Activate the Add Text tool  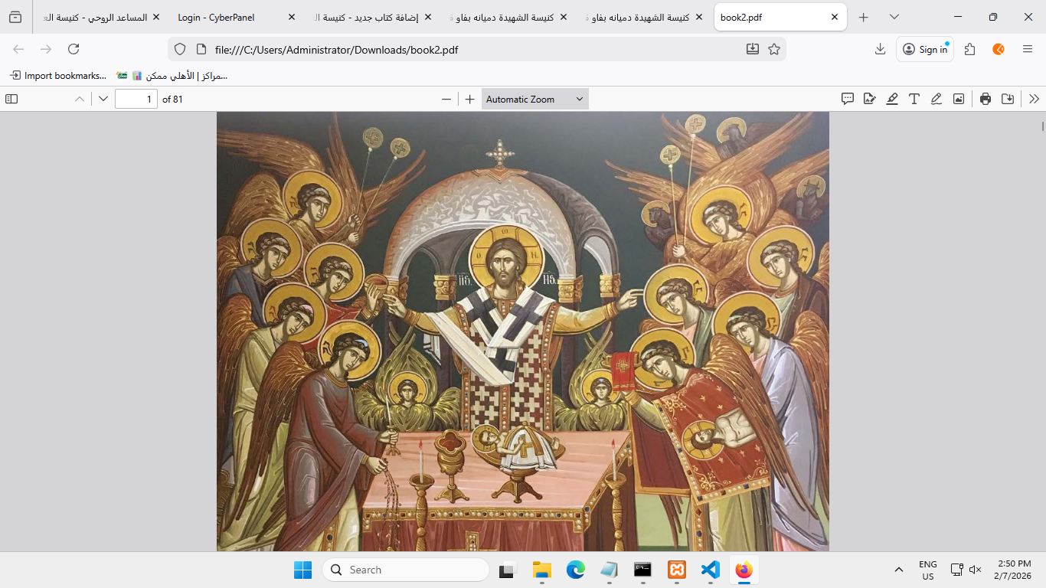pos(914,99)
